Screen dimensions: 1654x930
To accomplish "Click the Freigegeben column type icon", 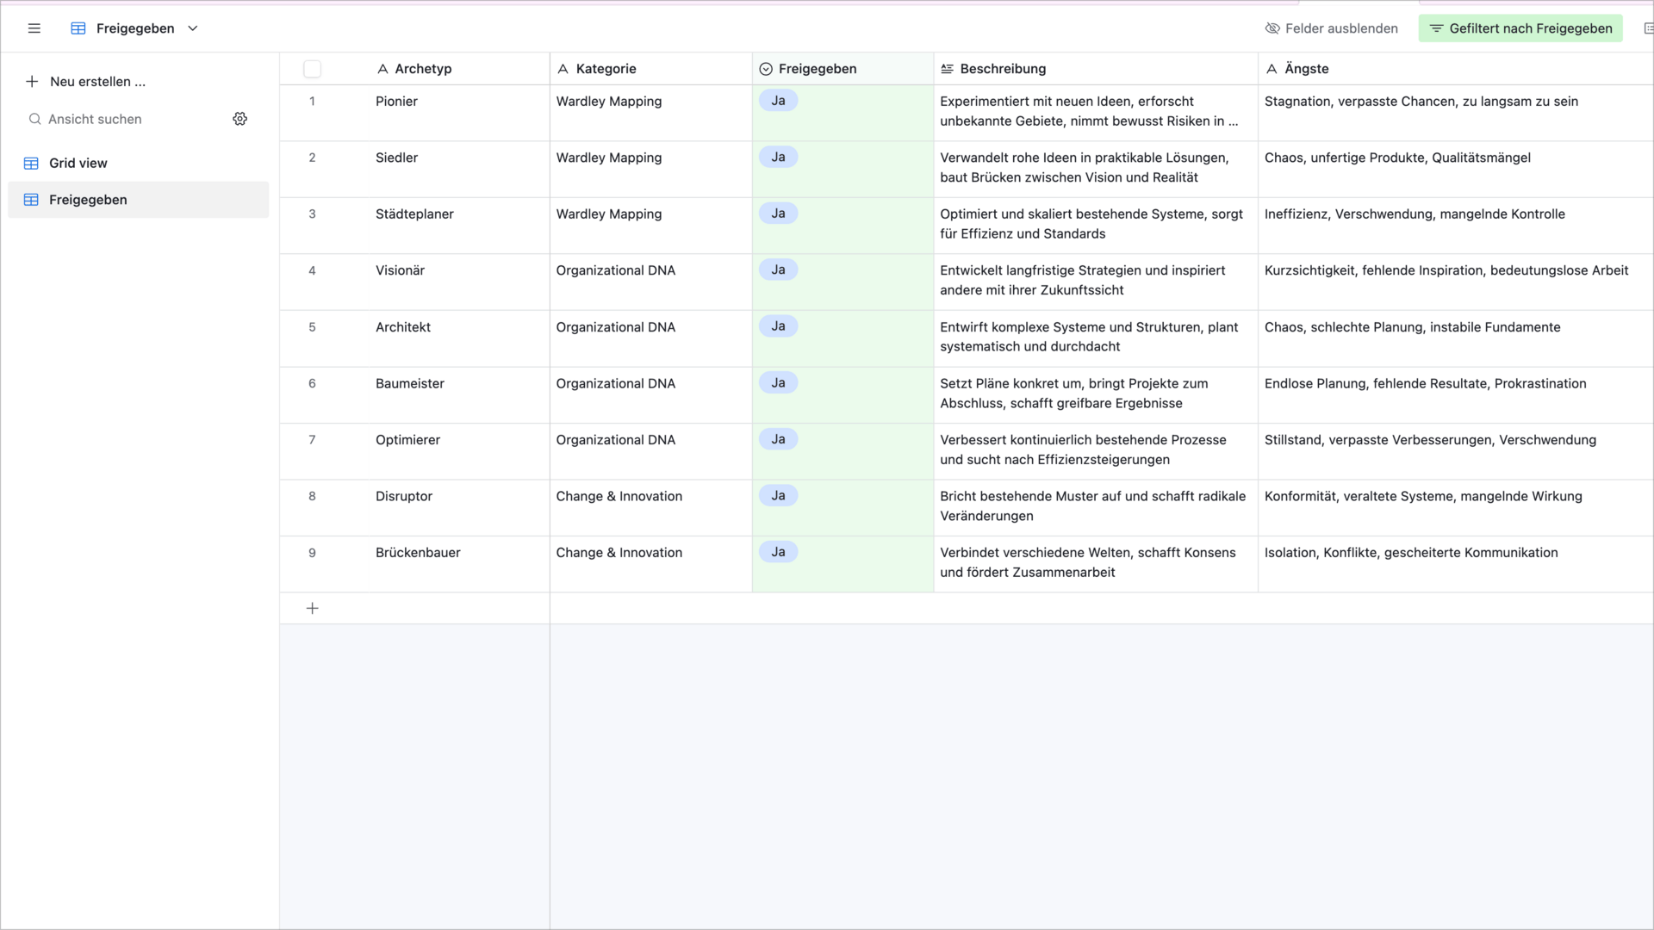I will pos(766,69).
